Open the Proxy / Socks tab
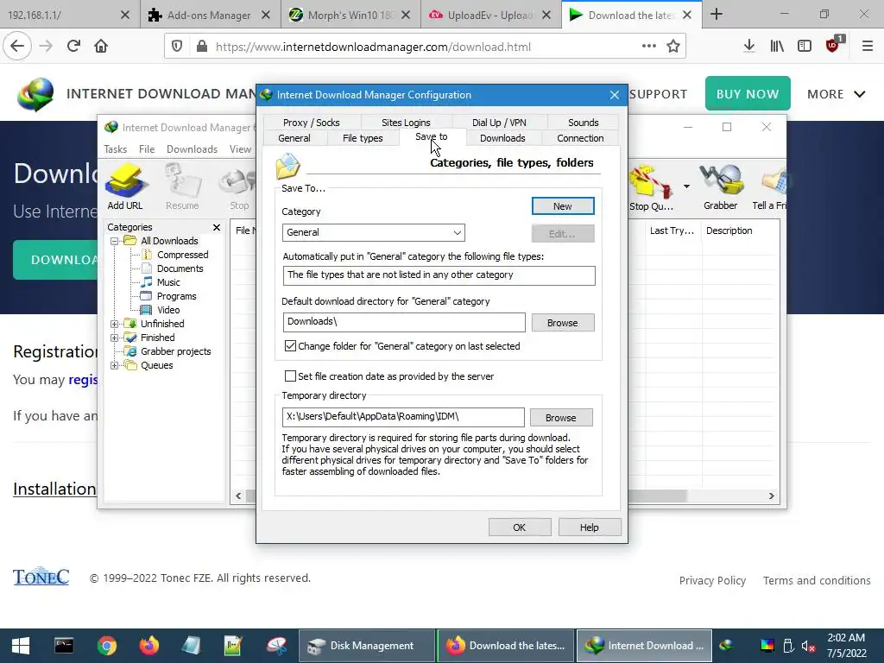Screen dimensions: 884x663 tap(311, 123)
